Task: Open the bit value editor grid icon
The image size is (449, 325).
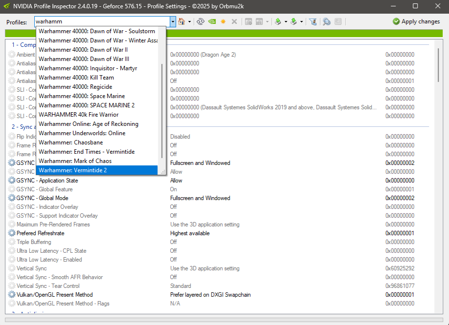Action: [338, 21]
